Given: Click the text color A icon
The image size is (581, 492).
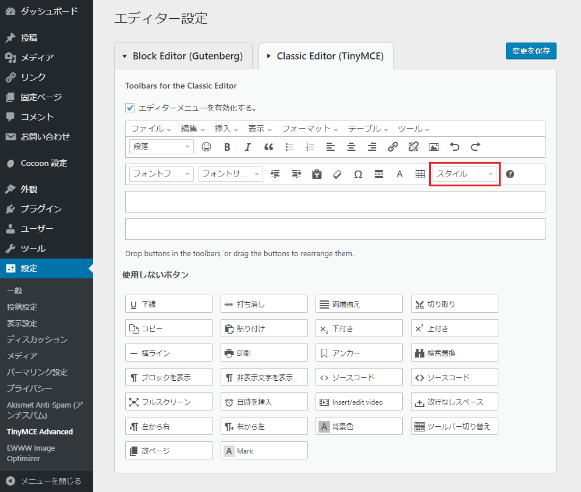Looking at the screenshot, I should click(399, 174).
